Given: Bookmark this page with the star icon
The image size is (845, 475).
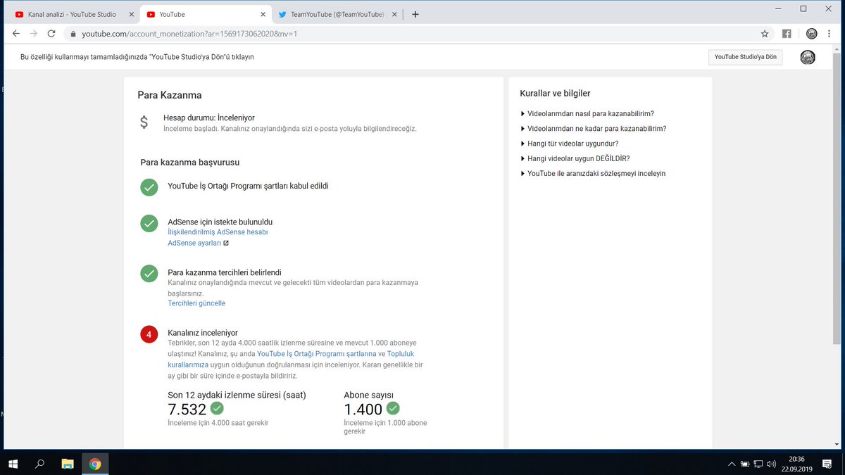Looking at the screenshot, I should [765, 33].
